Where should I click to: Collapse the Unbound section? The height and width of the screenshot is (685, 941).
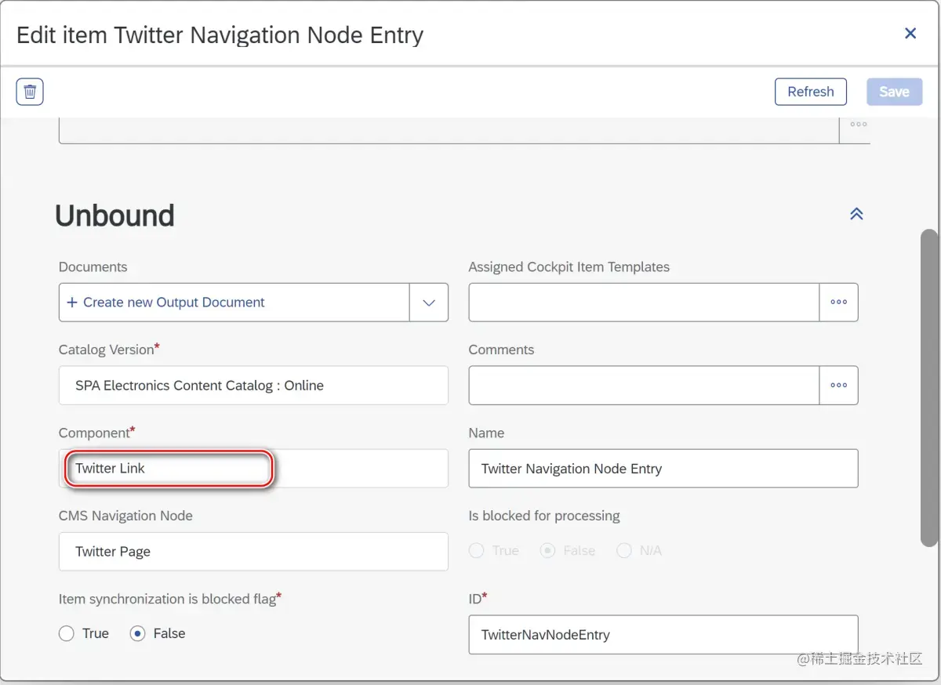(856, 214)
